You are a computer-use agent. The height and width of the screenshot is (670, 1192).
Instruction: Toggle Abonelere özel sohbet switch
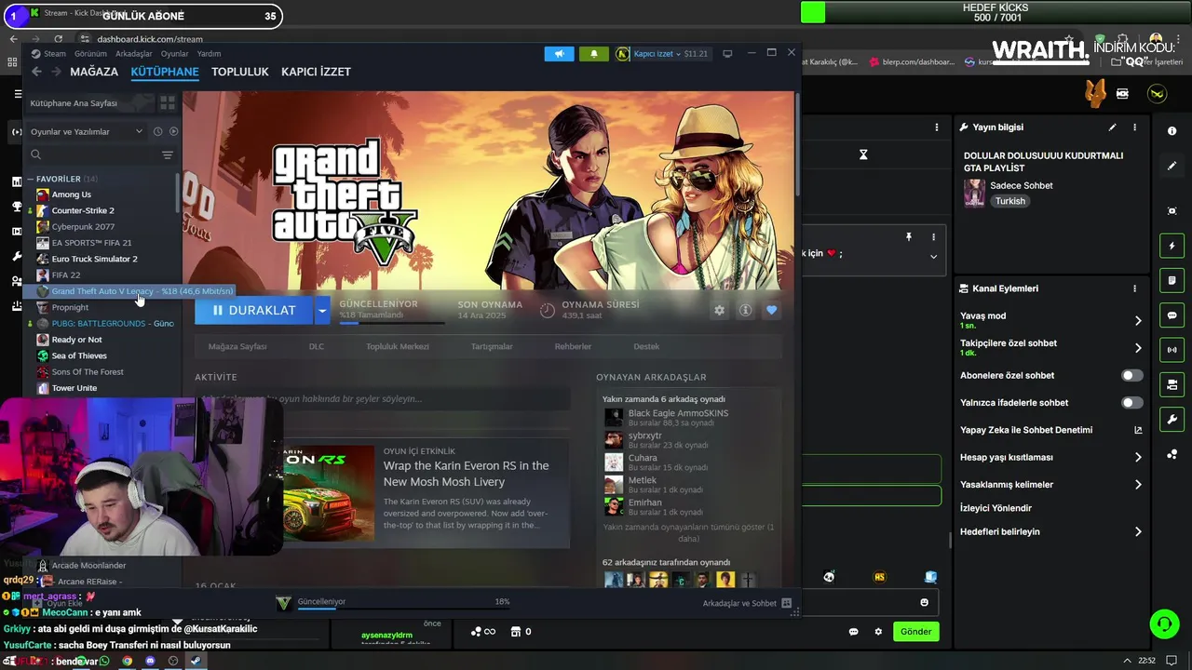1131,376
